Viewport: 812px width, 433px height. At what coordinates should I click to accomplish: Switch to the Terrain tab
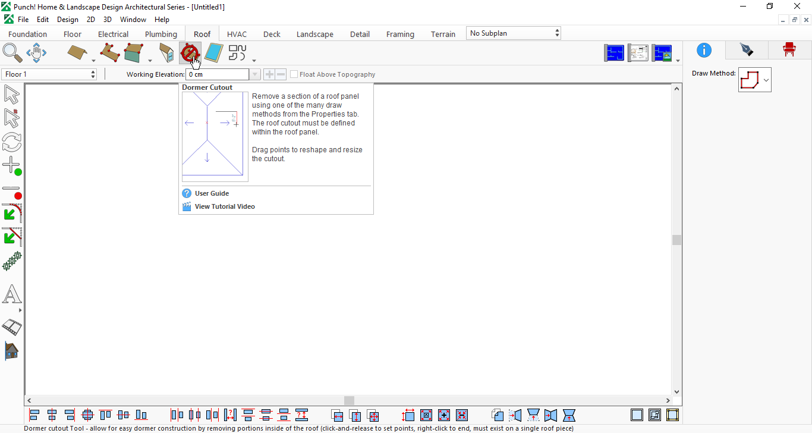(443, 34)
